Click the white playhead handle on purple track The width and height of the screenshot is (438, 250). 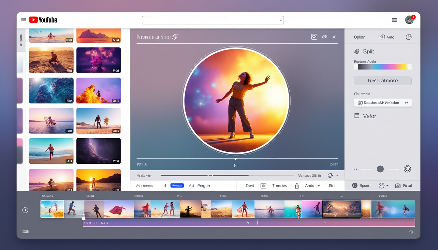(83, 219)
